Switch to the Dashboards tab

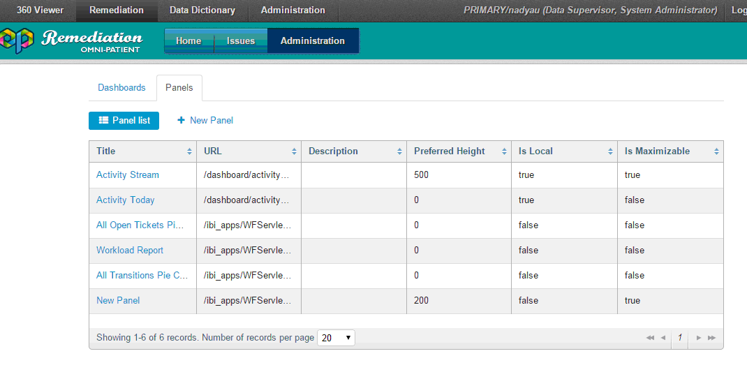121,88
